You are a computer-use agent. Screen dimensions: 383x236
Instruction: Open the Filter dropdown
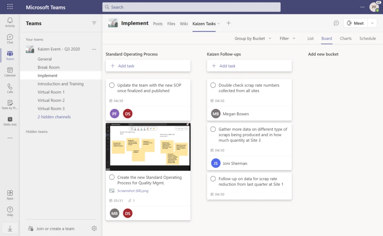[287, 38]
